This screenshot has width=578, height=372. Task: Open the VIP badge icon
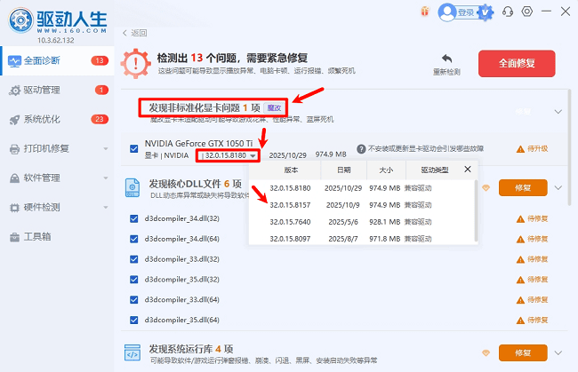(486, 13)
